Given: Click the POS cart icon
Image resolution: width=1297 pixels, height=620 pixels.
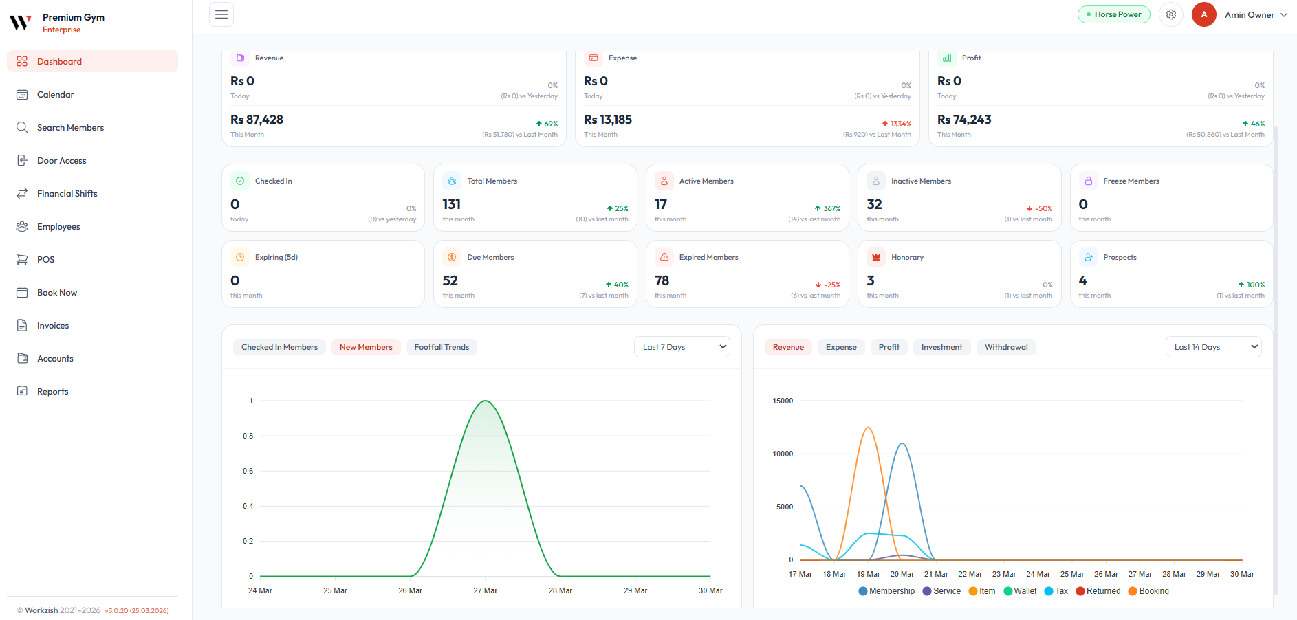Looking at the screenshot, I should (x=22, y=259).
